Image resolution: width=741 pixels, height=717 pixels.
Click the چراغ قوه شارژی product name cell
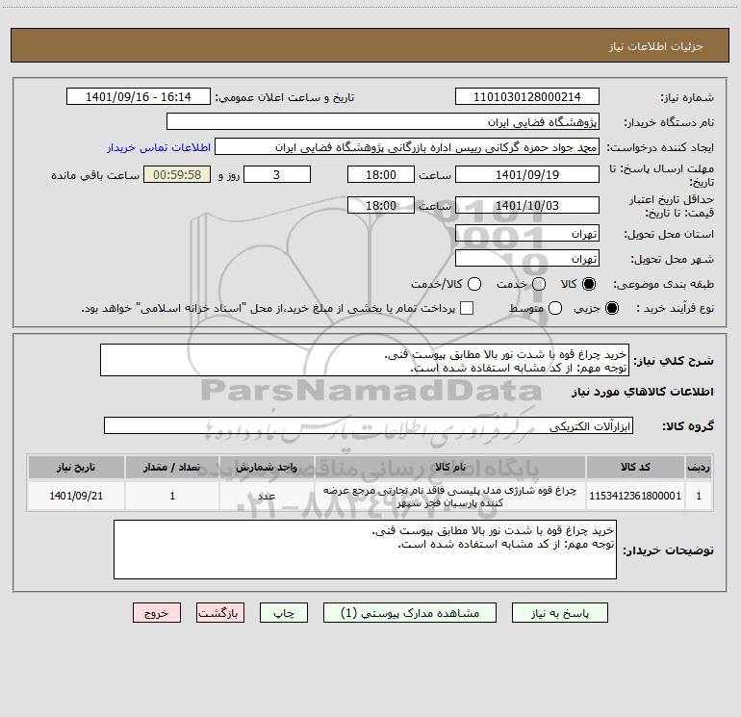(450, 496)
